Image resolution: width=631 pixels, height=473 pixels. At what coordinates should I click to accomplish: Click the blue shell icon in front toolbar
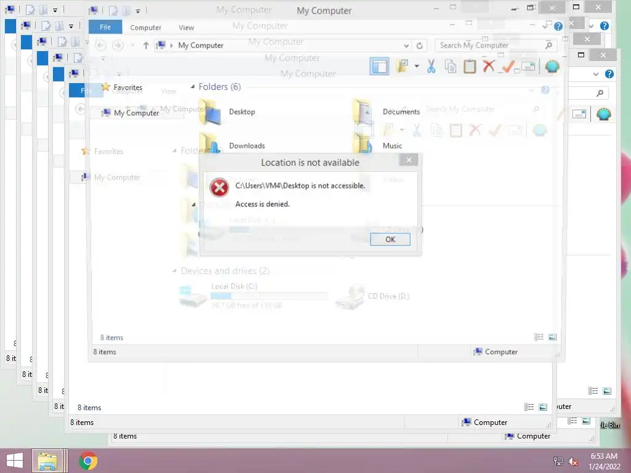tap(552, 67)
